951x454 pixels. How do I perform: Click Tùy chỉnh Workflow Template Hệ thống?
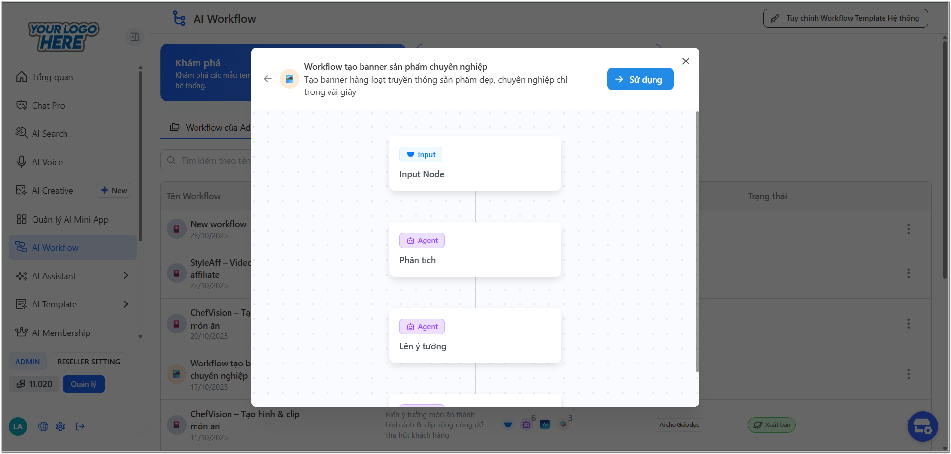845,18
